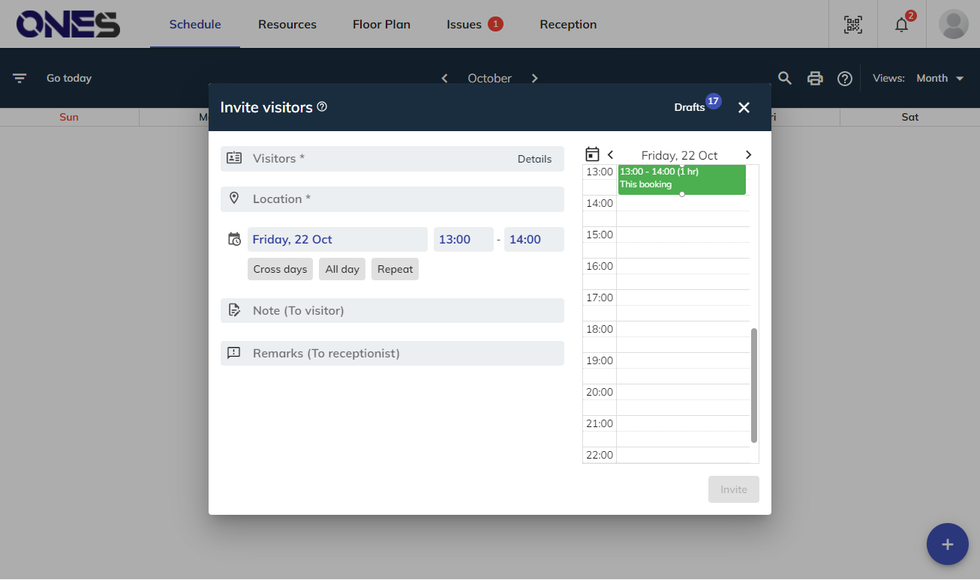Screen dimensions: 980x580
Task: Open the notifications bell
Action: (x=902, y=24)
